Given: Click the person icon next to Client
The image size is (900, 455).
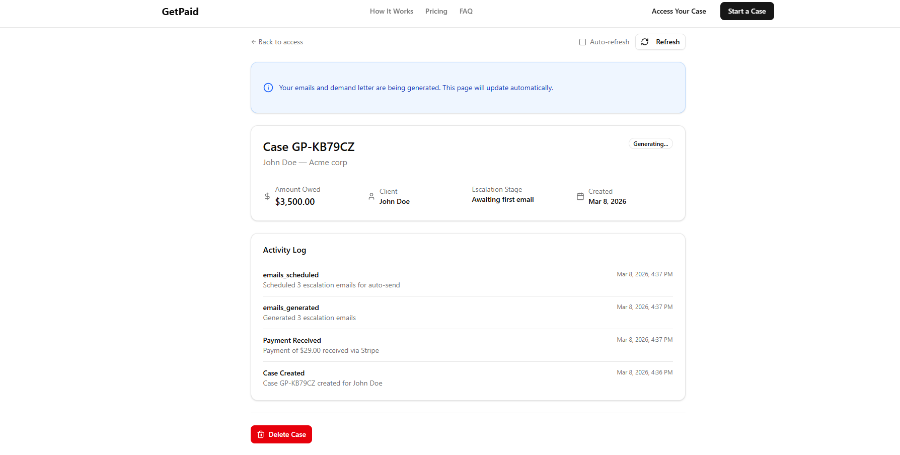Looking at the screenshot, I should 371,196.
